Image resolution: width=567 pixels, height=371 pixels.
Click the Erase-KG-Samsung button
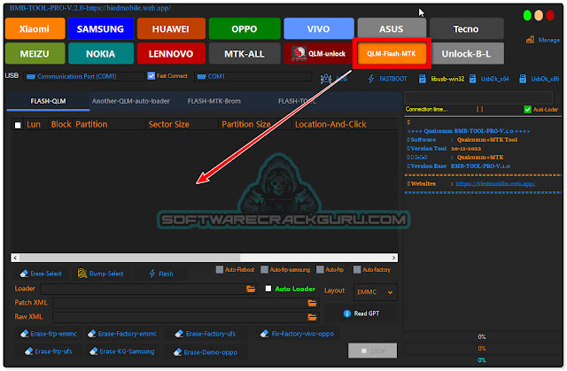point(122,351)
